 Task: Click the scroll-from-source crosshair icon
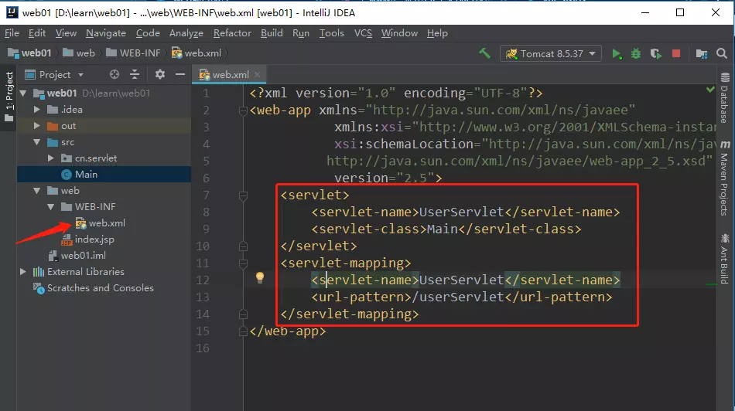click(x=115, y=74)
